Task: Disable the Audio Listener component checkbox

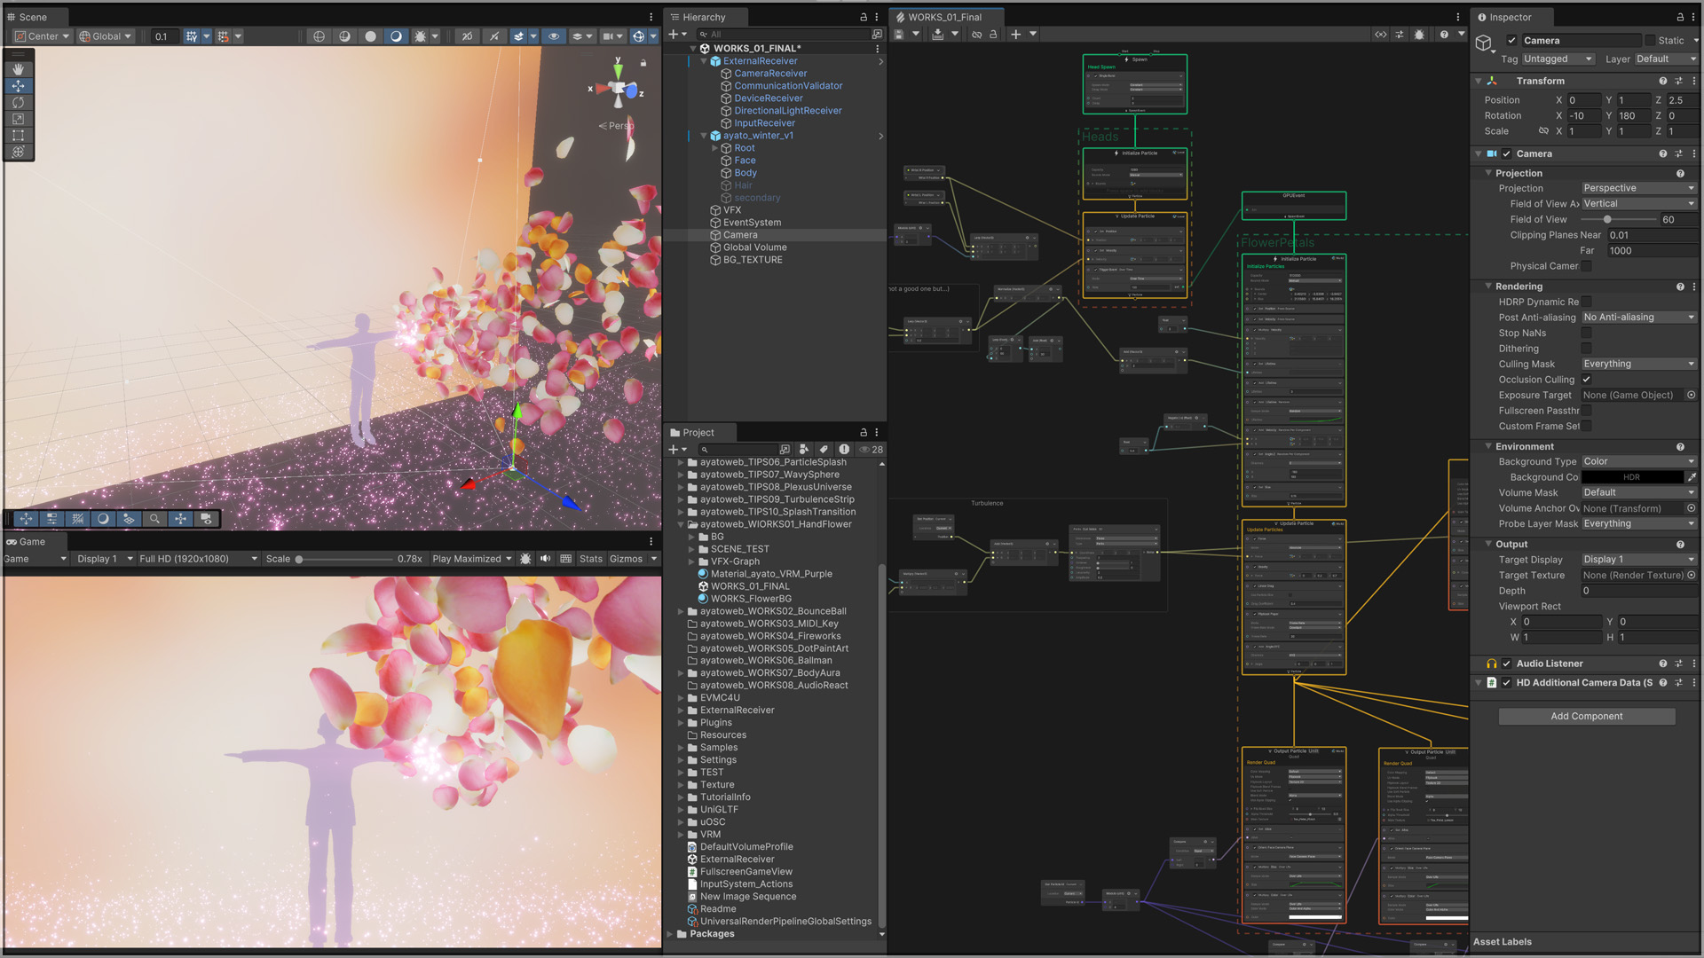Action: click(x=1507, y=664)
